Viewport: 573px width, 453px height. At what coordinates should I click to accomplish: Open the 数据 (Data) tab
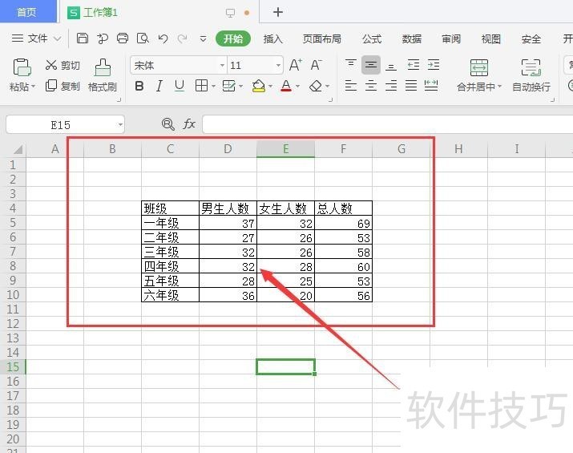coord(411,38)
